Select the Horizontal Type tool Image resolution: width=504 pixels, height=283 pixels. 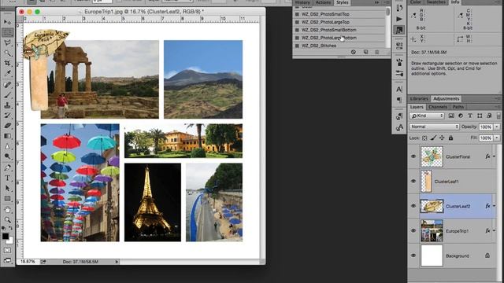(x=7, y=178)
